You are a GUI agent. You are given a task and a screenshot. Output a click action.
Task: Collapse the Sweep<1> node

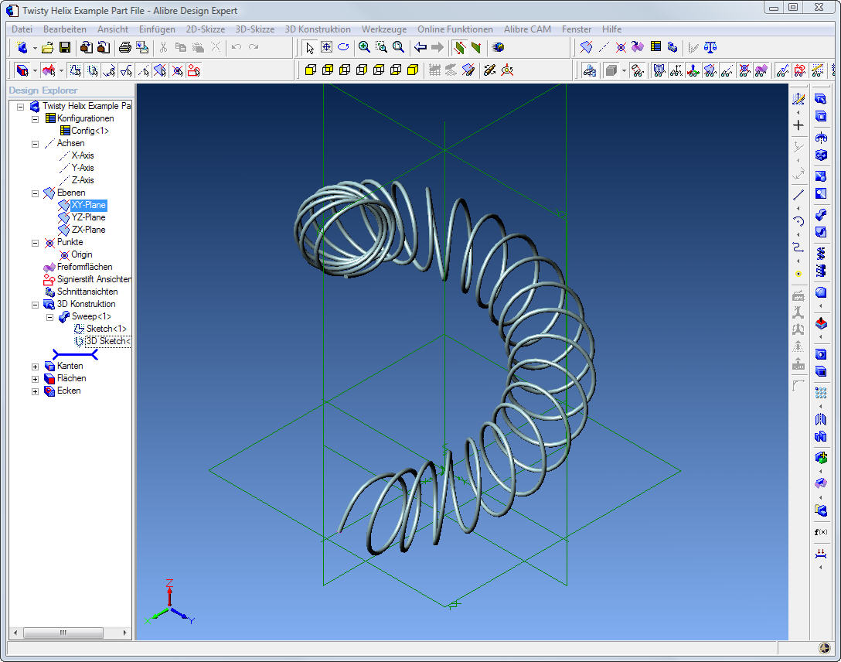coord(50,317)
